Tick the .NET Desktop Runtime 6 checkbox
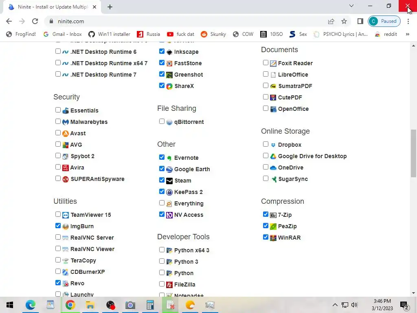 click(58, 51)
